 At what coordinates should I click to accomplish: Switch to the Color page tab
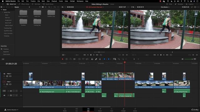coord(112,110)
